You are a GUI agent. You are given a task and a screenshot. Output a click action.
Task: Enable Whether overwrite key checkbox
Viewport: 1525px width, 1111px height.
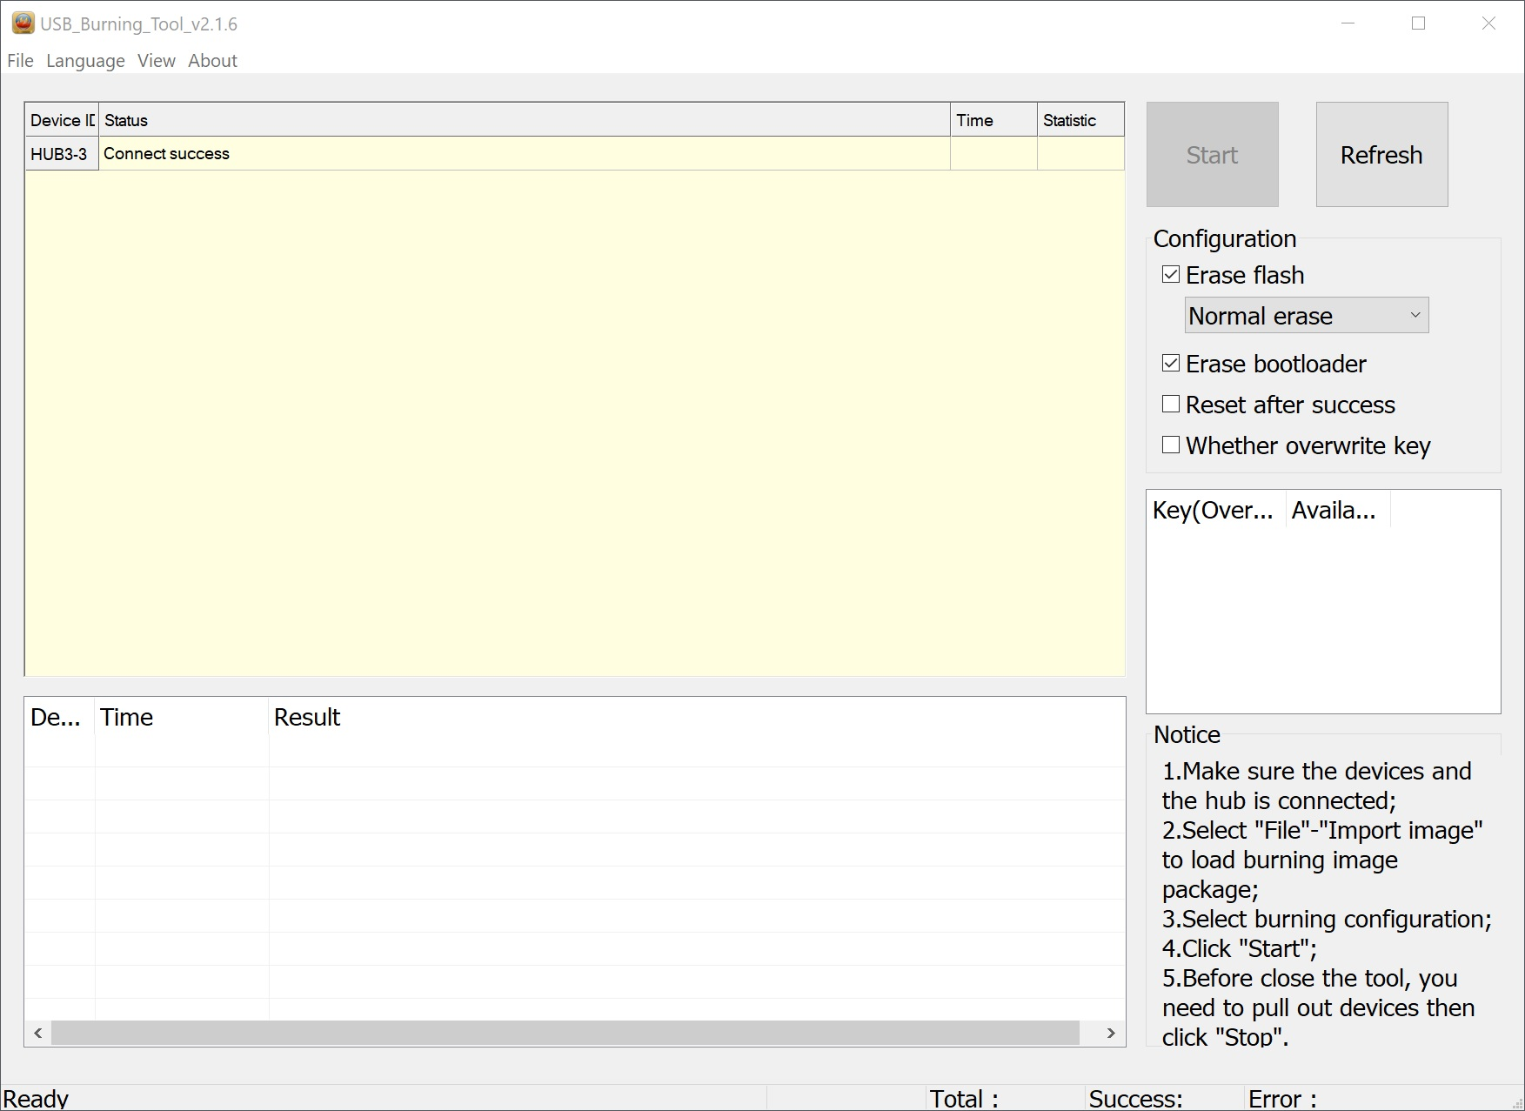point(1171,445)
